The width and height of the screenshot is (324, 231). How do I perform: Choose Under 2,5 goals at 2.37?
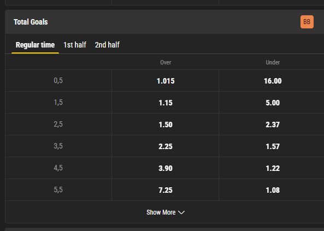coord(273,125)
